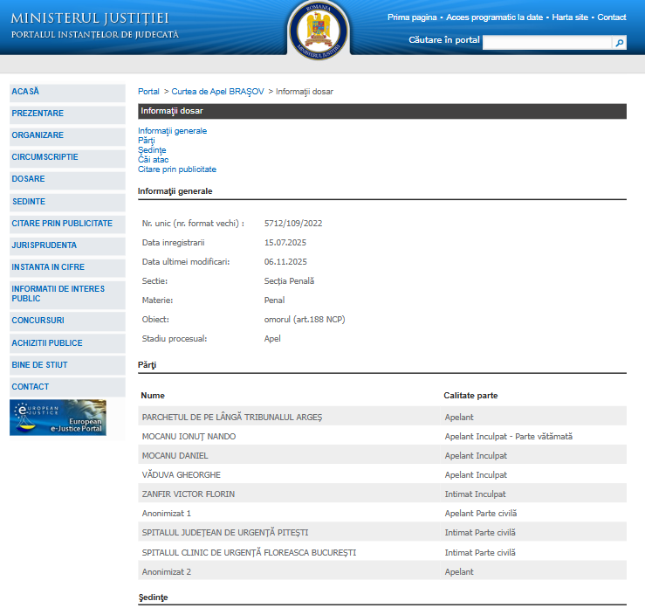645x608 pixels.
Task: Open ȘEDINȚE sidebar menu item
Action: [29, 201]
